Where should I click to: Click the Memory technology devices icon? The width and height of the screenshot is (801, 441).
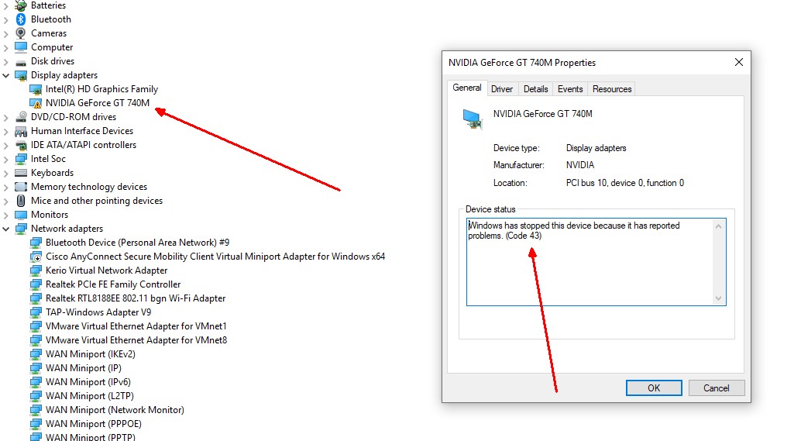pos(20,187)
